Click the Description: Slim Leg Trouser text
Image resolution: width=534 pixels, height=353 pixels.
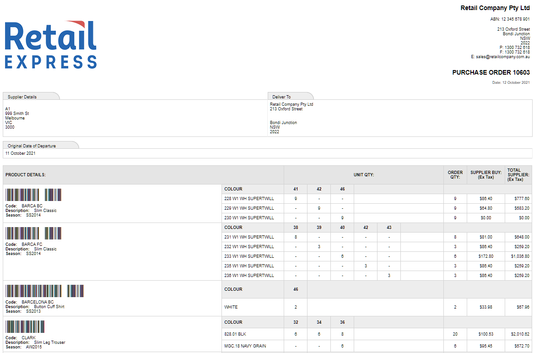point(35,342)
